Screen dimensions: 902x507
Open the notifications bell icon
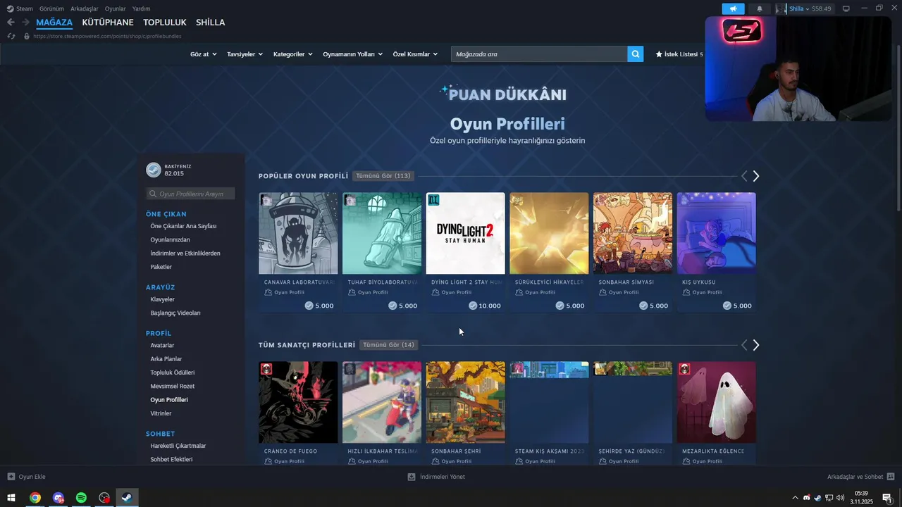tap(759, 8)
